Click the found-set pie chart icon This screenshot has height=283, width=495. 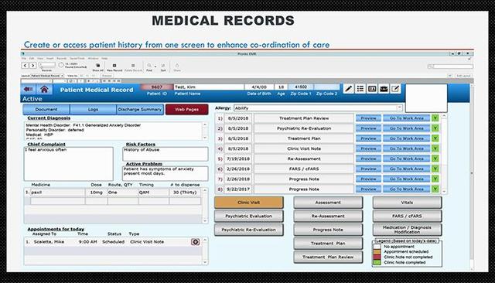61,65
